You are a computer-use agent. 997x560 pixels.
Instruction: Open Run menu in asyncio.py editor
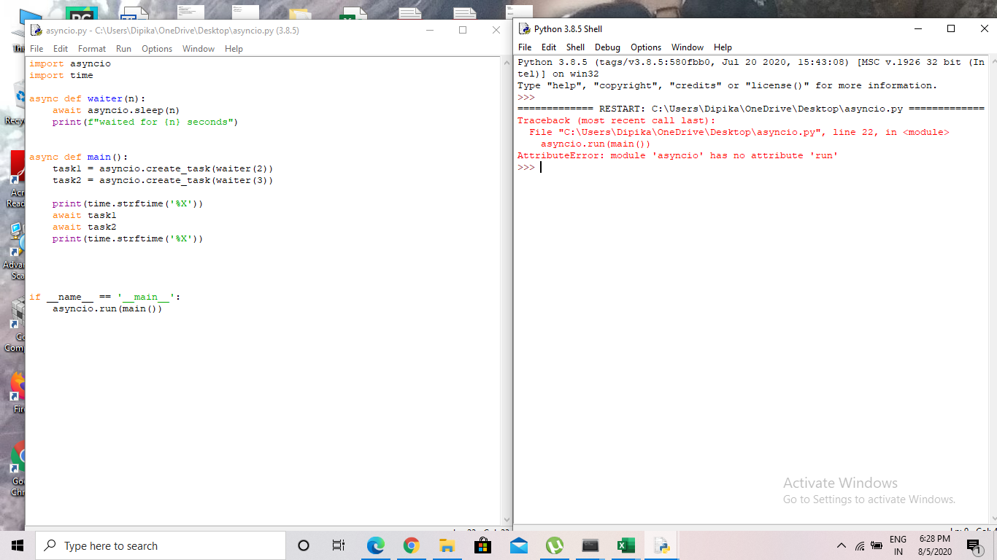tap(123, 49)
